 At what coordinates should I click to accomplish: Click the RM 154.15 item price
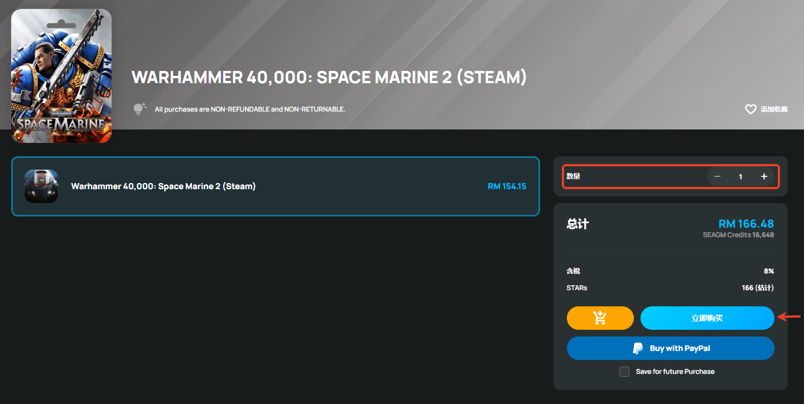[507, 186]
